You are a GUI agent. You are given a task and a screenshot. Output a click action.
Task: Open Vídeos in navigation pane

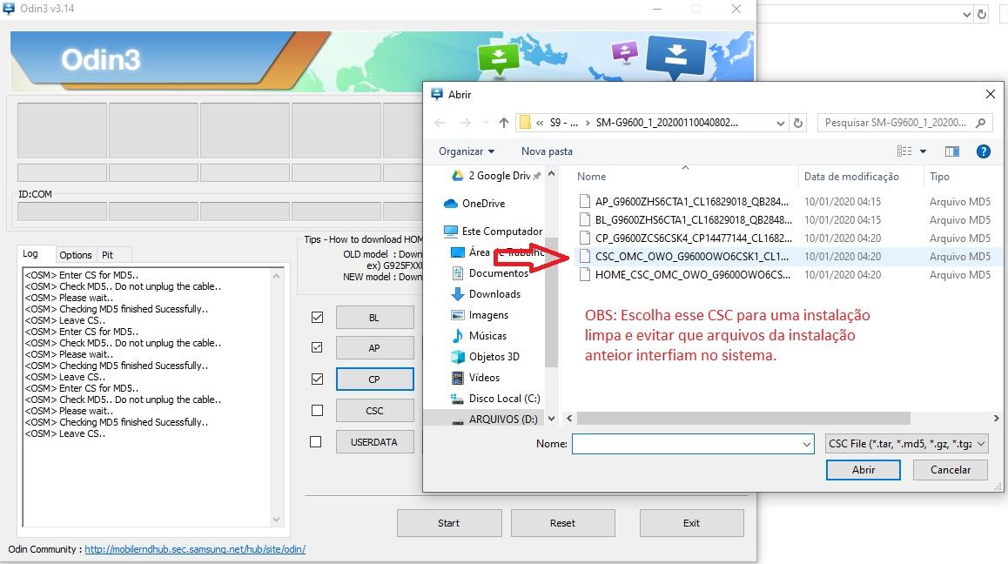point(476,378)
